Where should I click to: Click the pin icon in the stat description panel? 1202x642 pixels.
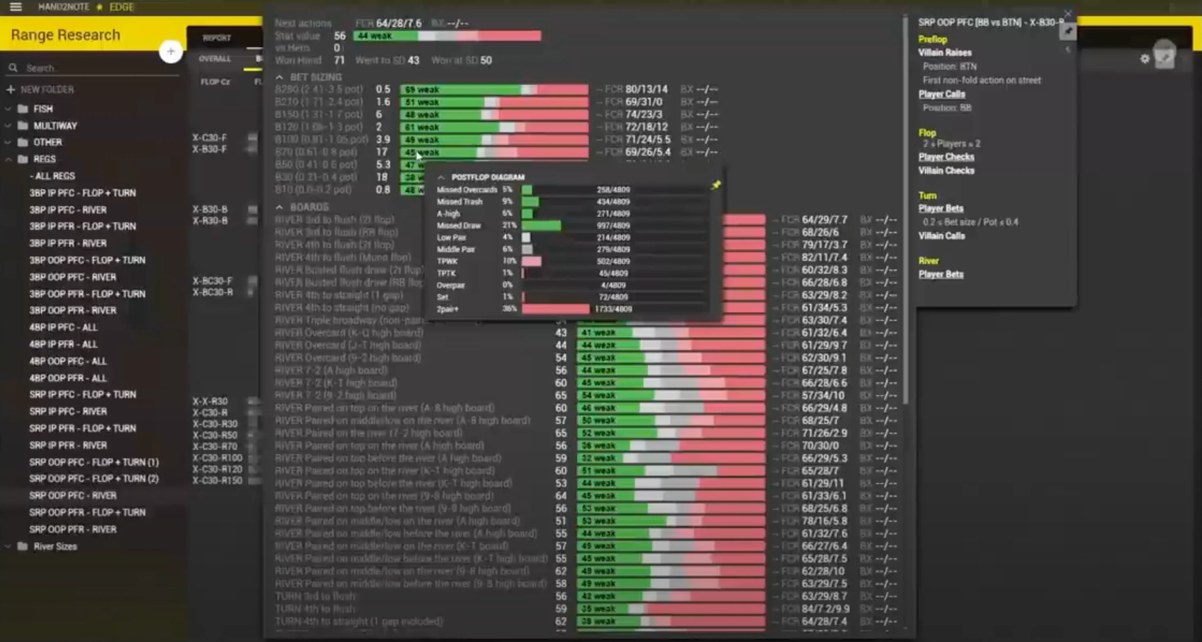pos(1068,32)
